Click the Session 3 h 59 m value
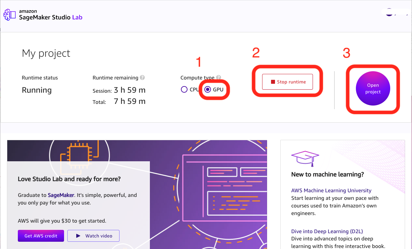Image resolution: width=412 pixels, height=249 pixels. tap(130, 90)
